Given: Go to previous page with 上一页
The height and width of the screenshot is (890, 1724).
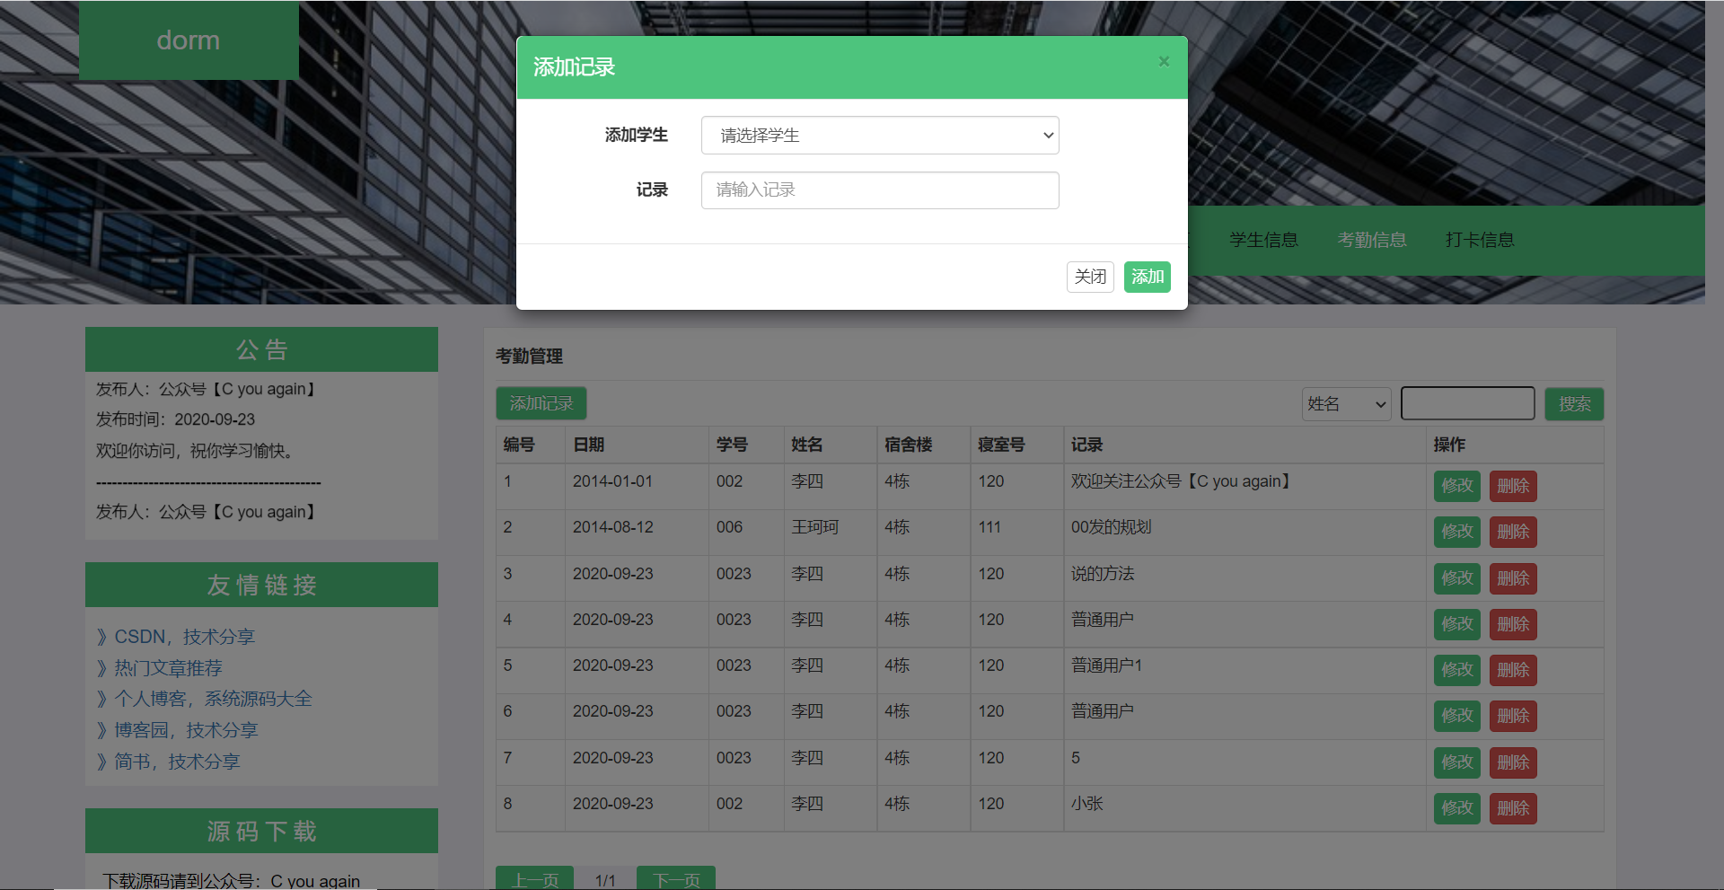Looking at the screenshot, I should [534, 879].
